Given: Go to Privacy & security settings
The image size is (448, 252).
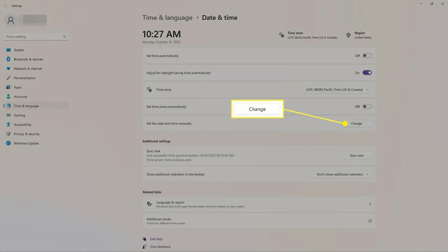Looking at the screenshot, I should [36, 134].
